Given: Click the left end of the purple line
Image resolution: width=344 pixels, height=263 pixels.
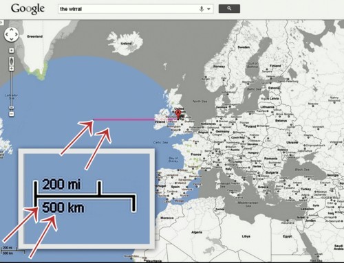Looking at the screenshot, I should [x=94, y=119].
